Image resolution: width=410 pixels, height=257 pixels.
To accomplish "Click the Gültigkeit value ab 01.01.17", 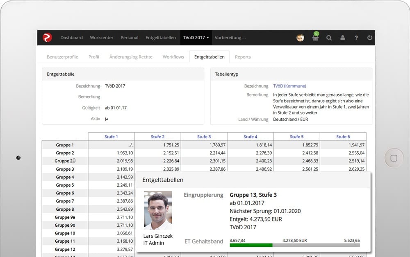I will (116, 108).
